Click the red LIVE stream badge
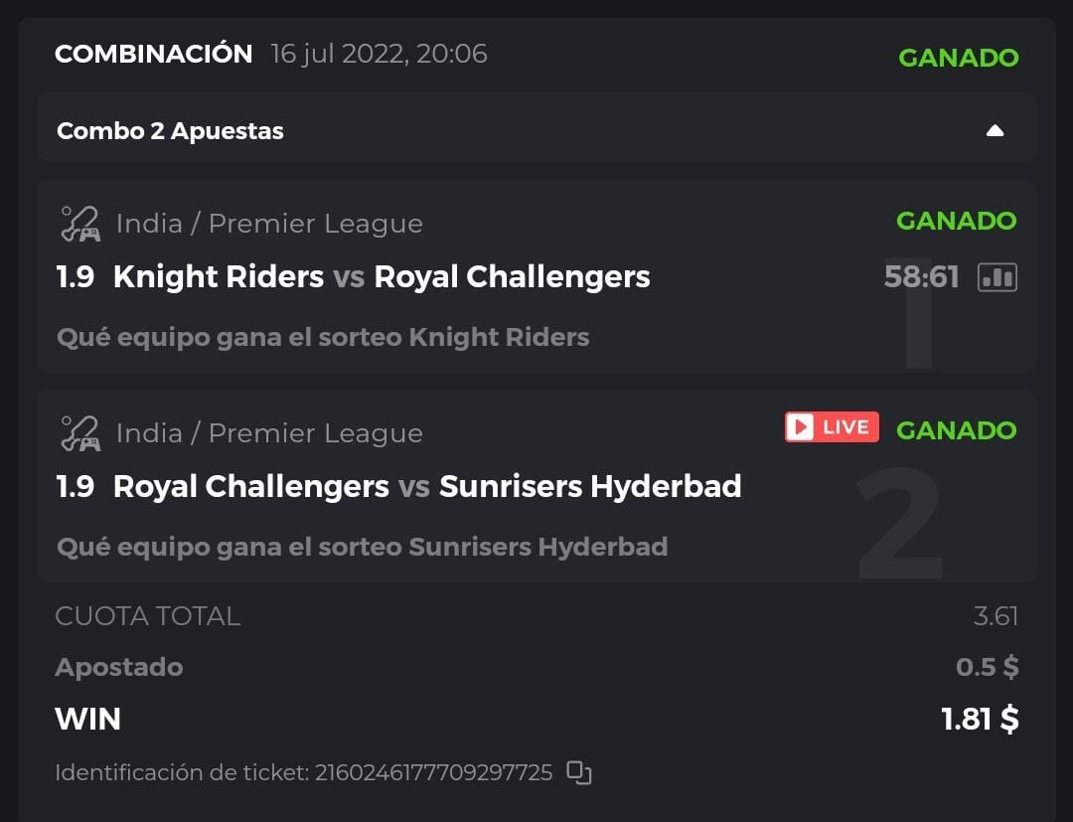This screenshot has height=822, width=1073. tap(832, 427)
